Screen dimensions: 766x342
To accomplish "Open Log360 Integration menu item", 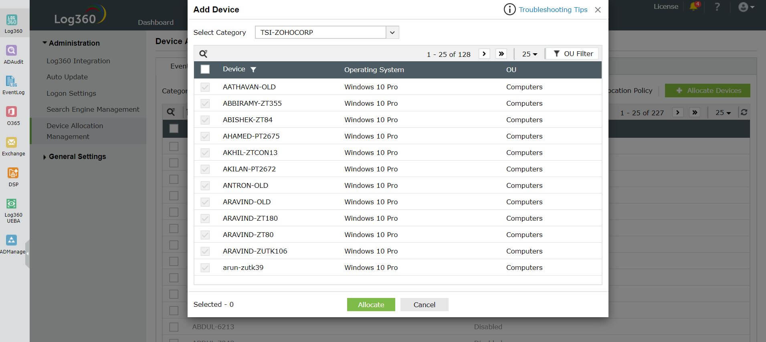I will 78,61.
